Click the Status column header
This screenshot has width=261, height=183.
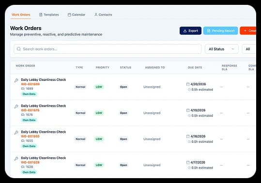pyautogui.click(x=125, y=67)
